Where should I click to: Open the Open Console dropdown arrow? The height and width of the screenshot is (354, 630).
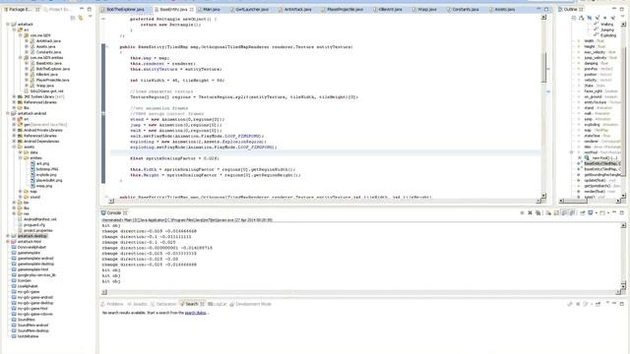tap(608, 212)
